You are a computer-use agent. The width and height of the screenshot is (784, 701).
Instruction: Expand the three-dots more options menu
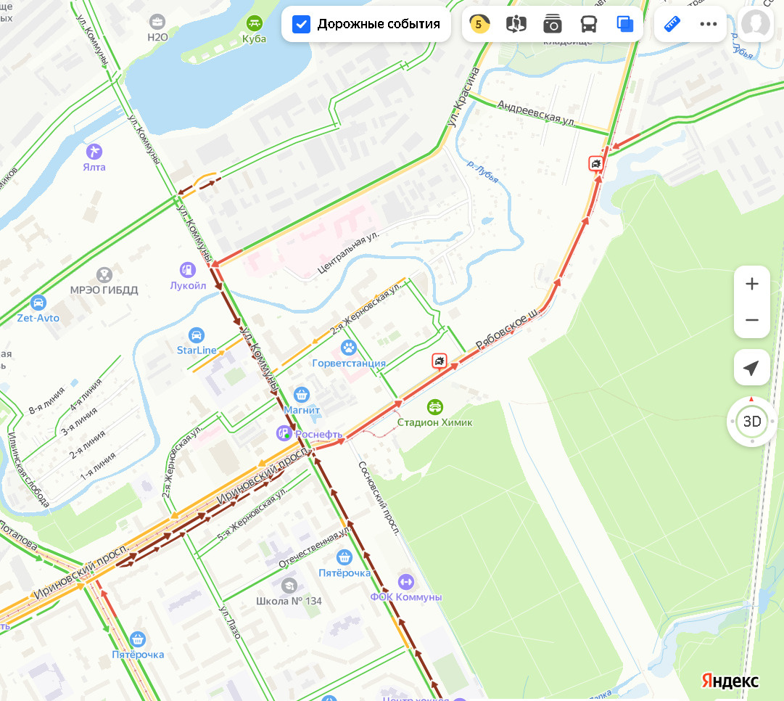(x=708, y=23)
